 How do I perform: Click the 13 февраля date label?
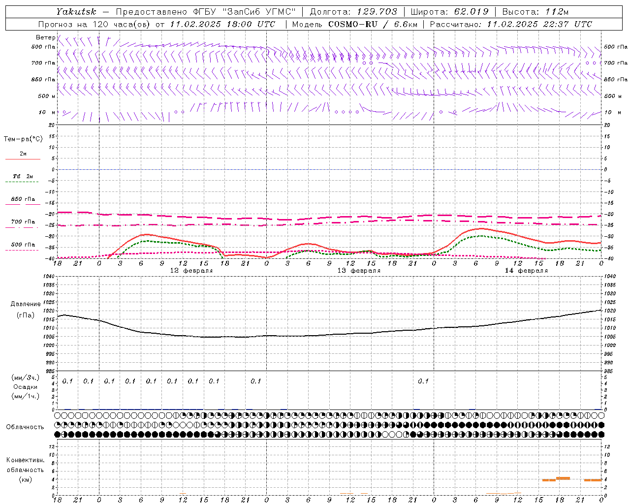(x=359, y=271)
